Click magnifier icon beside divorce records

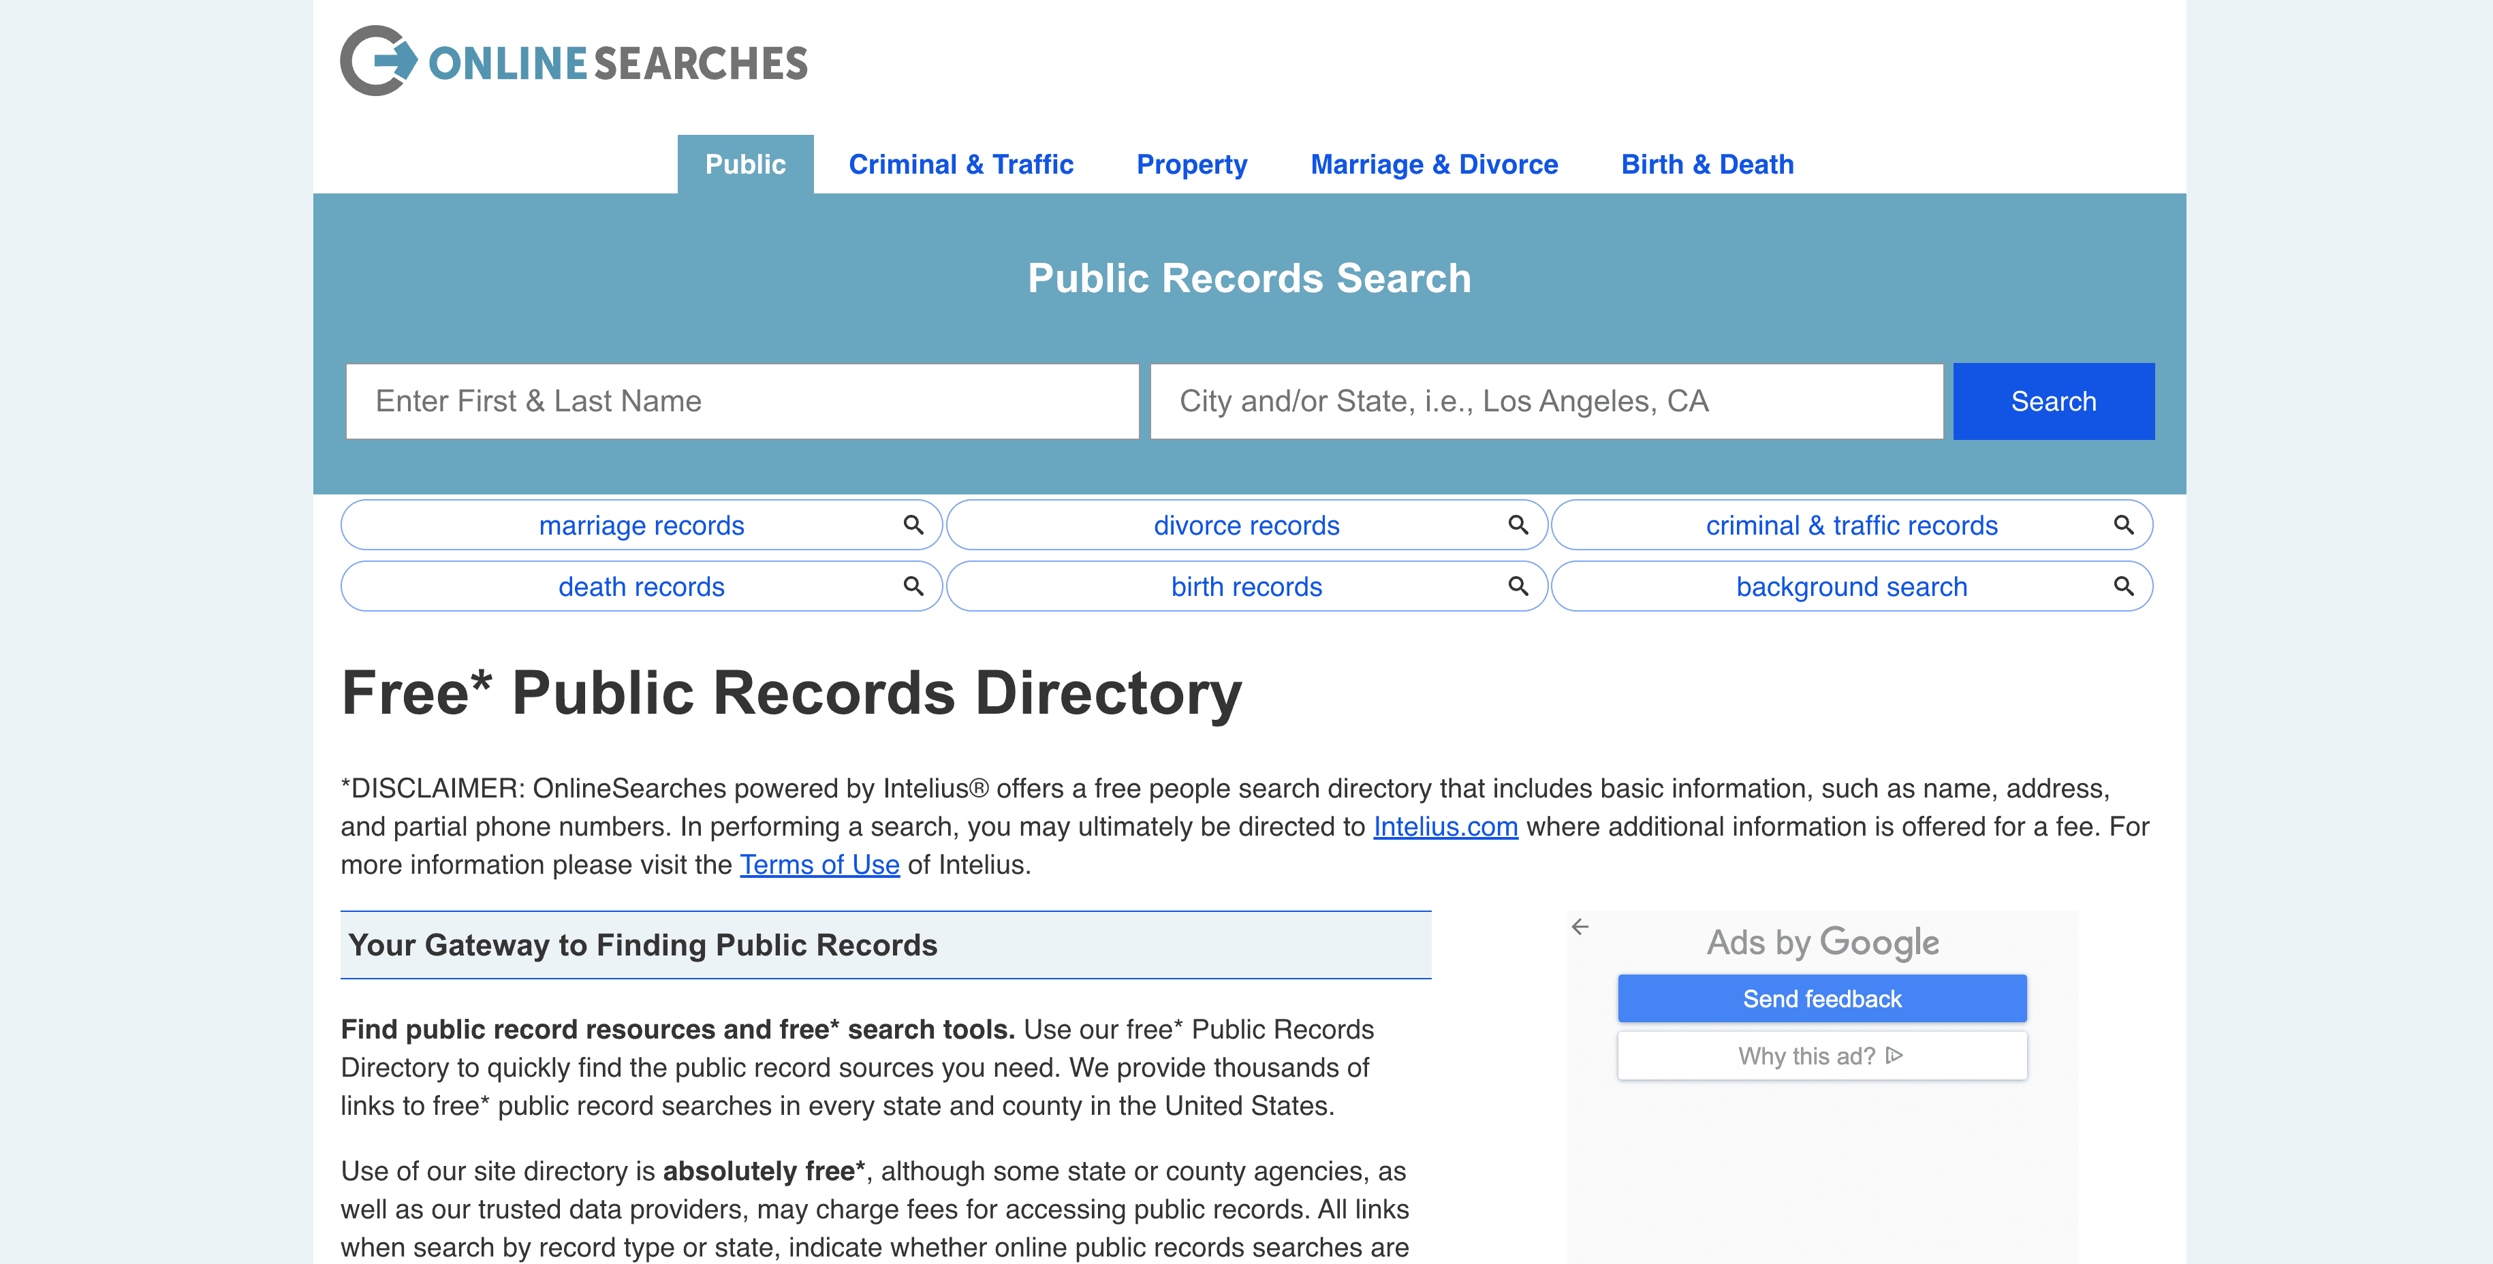[1518, 524]
